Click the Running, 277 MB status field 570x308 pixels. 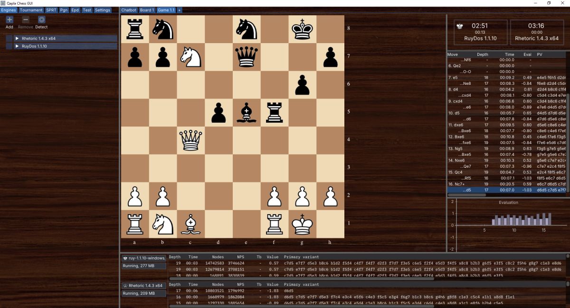(144, 266)
